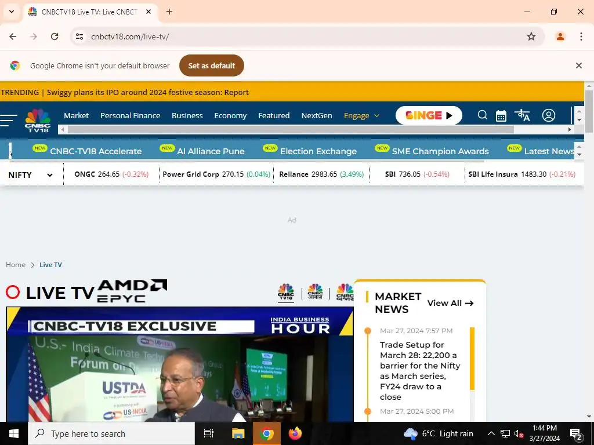Image resolution: width=594 pixels, height=445 pixels.
Task: Click the search magnifier icon in navbar
Action: pos(482,115)
